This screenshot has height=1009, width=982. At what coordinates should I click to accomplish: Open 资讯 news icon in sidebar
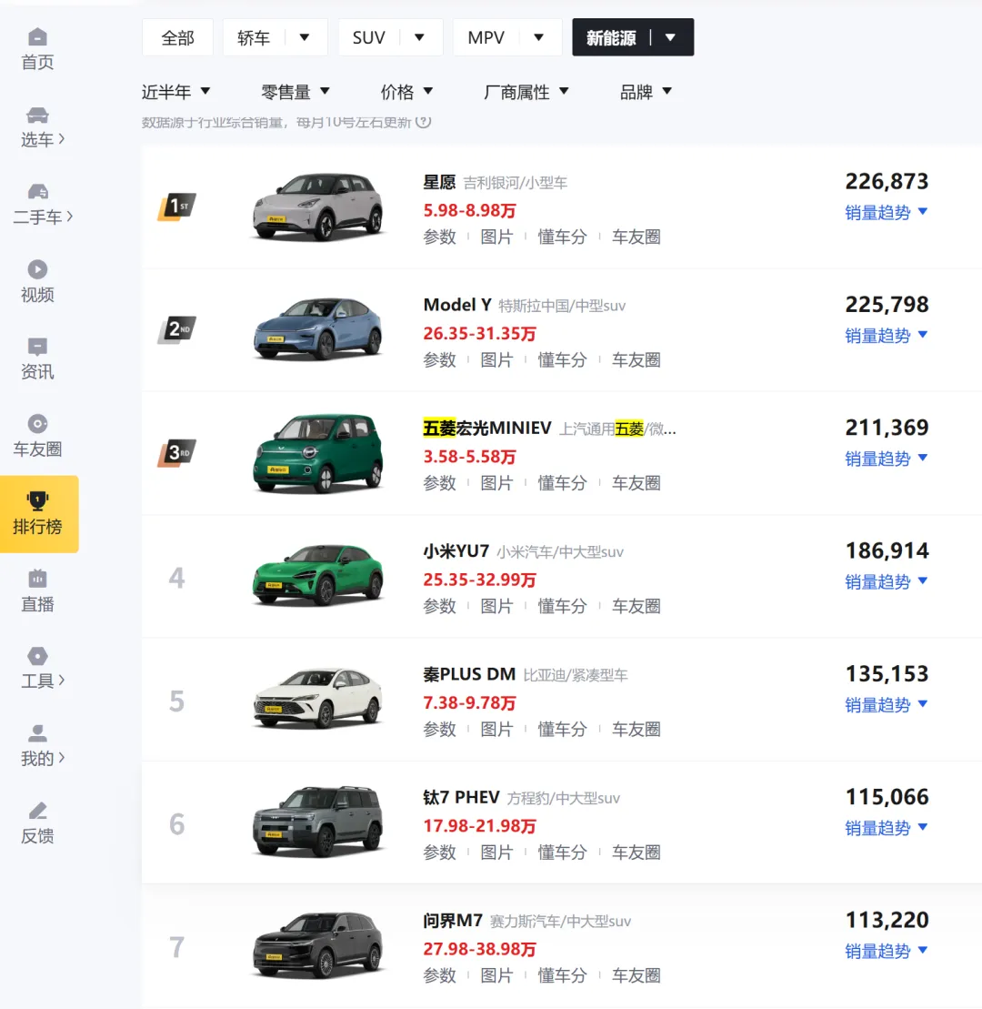[37, 347]
